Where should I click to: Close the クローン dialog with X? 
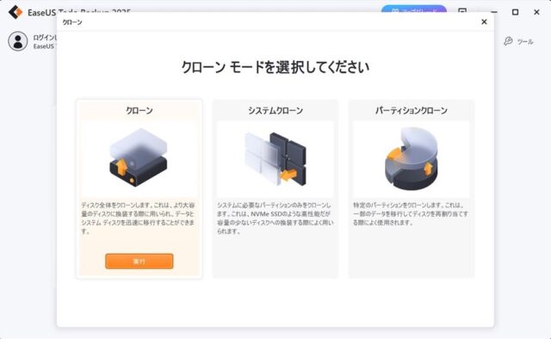point(484,22)
